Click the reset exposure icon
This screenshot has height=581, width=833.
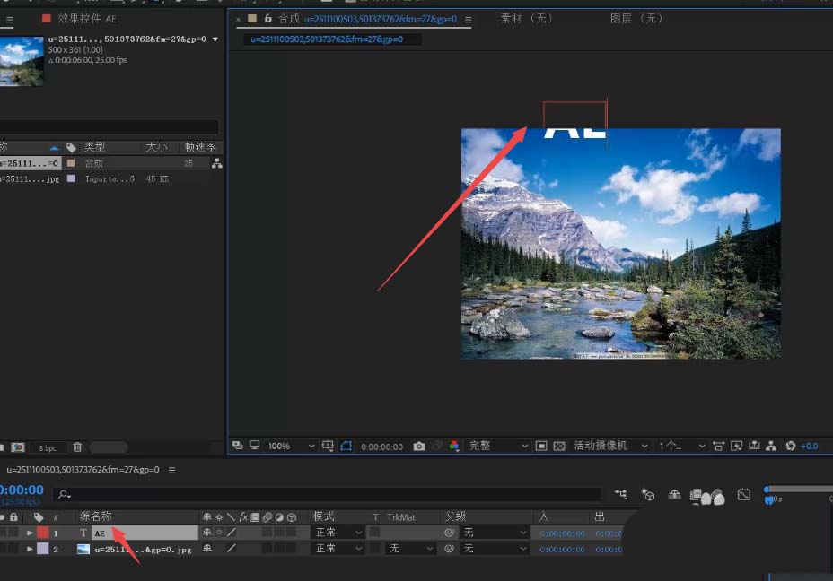coord(791,447)
